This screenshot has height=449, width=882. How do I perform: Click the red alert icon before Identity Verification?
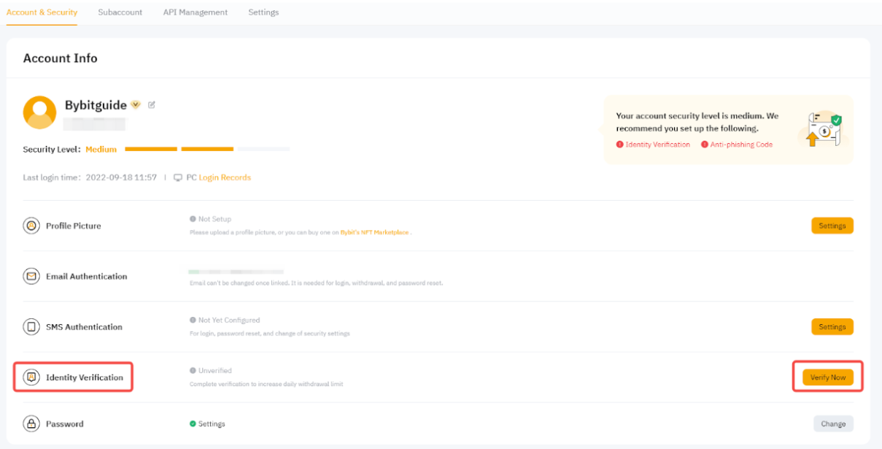coord(619,145)
